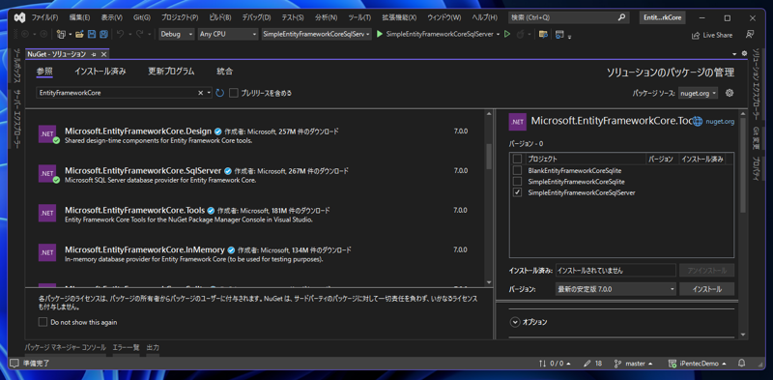Click the open folder icon in toolbar
773x380 pixels.
click(80, 35)
